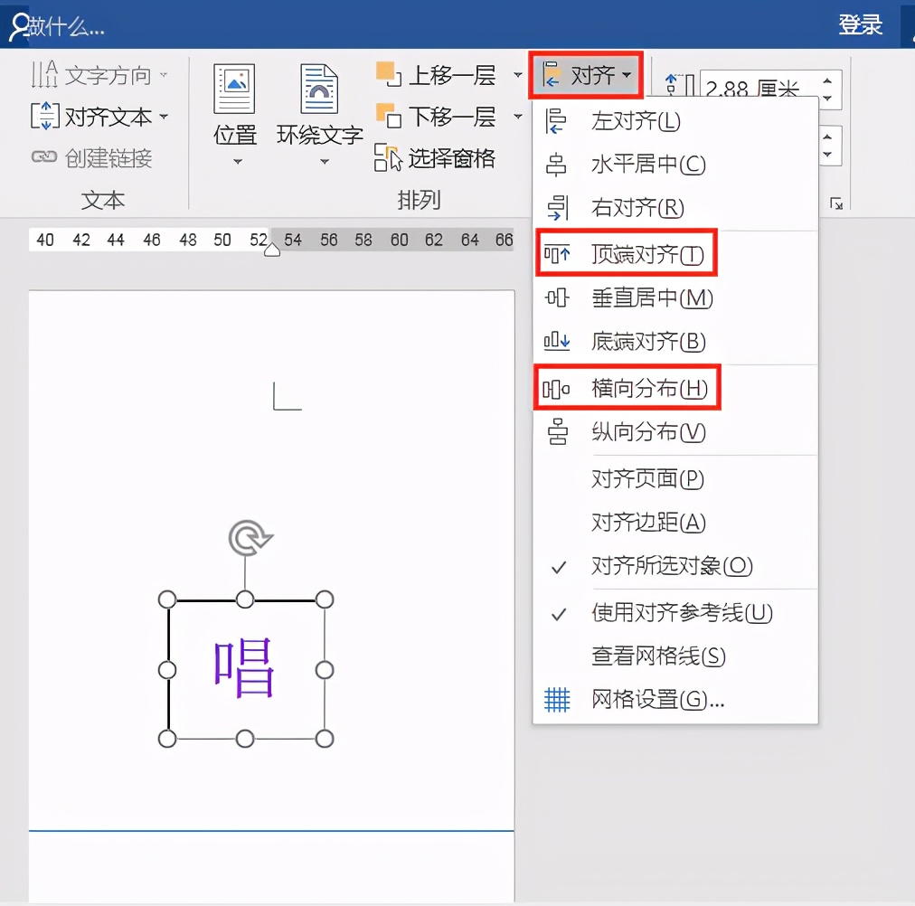Open 网格设置(G)... menu entry
Screen dimensions: 915x906
coord(675,699)
